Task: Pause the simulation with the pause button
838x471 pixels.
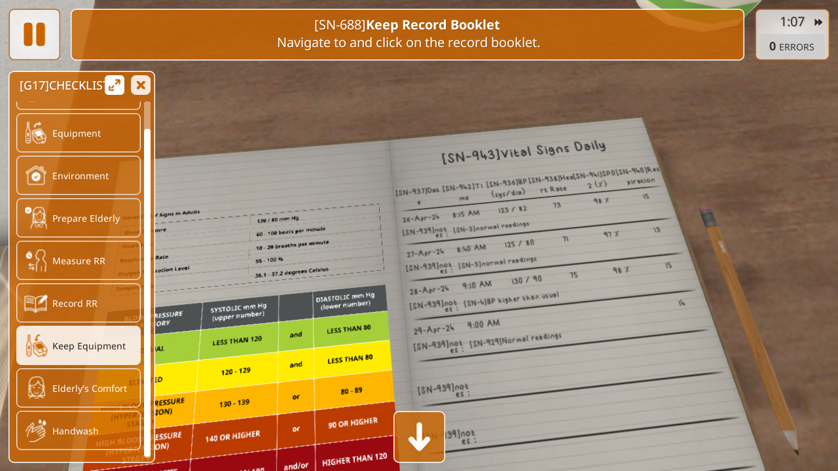Action: click(34, 35)
